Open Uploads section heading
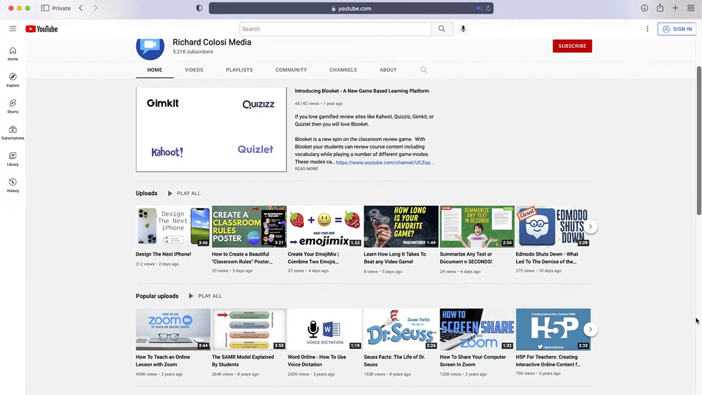 click(x=147, y=193)
